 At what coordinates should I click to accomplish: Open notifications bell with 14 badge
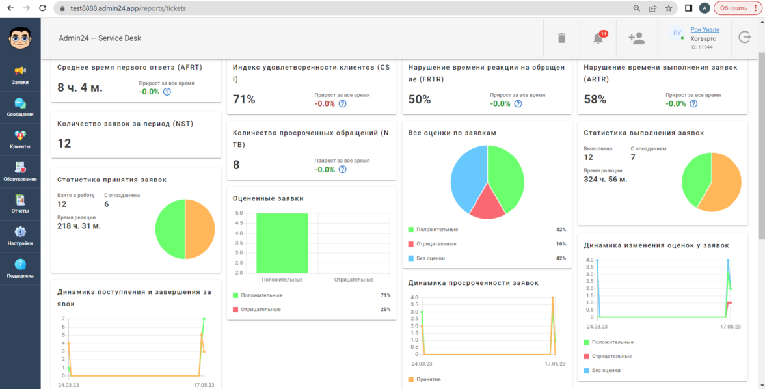click(x=598, y=38)
